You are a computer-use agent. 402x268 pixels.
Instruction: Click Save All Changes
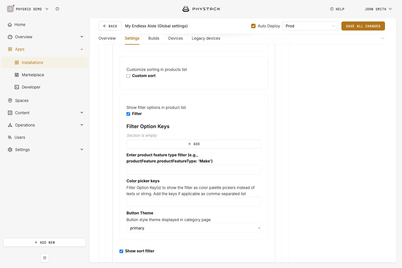tap(363, 26)
